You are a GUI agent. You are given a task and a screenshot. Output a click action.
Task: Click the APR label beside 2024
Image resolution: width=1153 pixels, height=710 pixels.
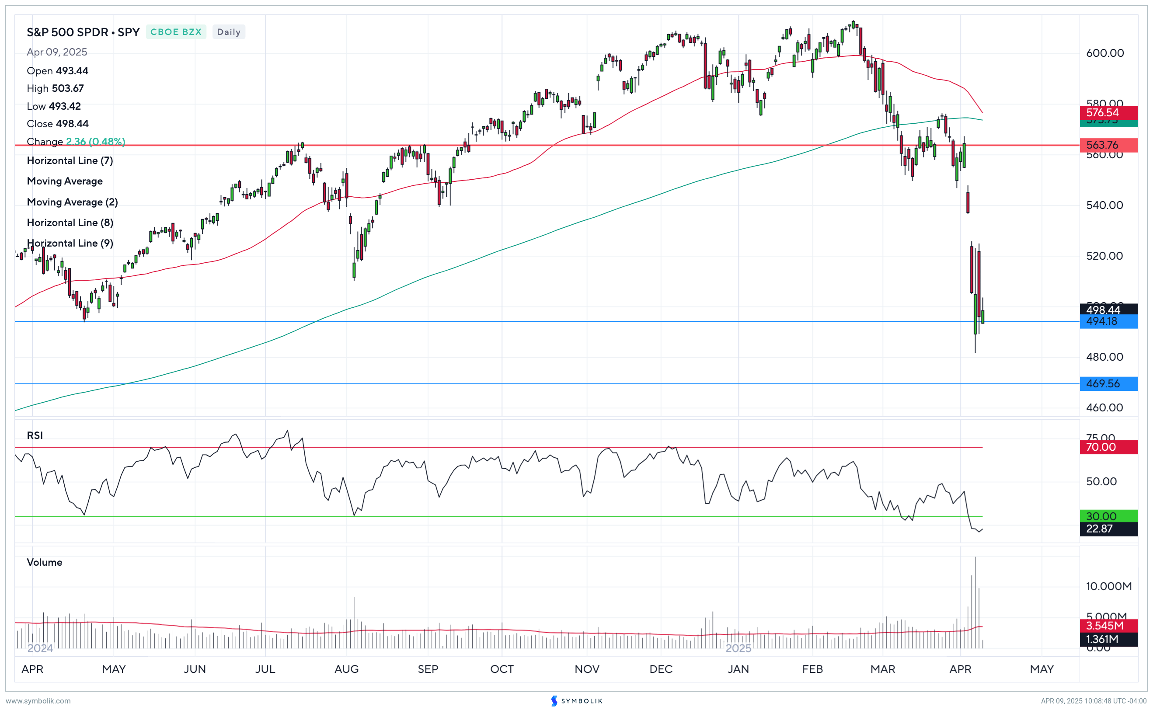[32, 668]
